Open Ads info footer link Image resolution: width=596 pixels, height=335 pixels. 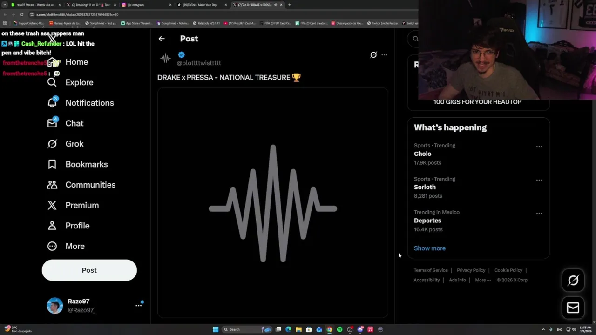[x=457, y=280]
